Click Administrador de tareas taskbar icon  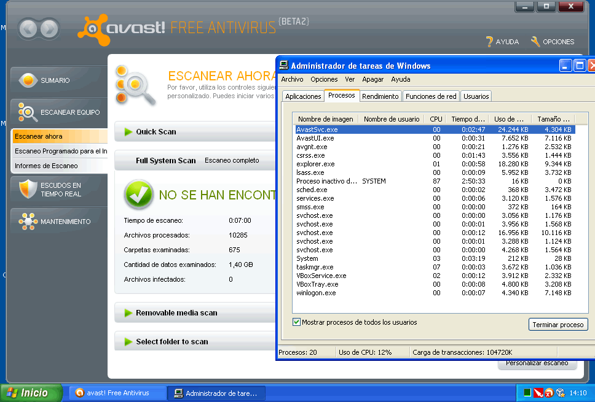[x=178, y=393]
